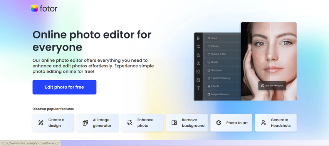This screenshot has width=329, height=146.
Task: Click the eye icon in the editor sidebar
Action: coord(198,63)
